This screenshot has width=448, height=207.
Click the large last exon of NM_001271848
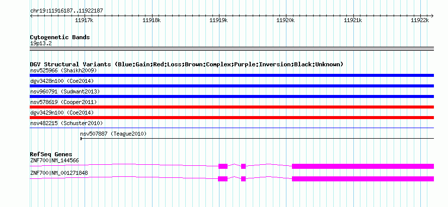tap(363, 179)
